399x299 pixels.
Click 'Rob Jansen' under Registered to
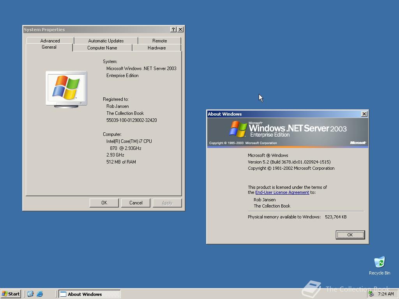coord(118,106)
